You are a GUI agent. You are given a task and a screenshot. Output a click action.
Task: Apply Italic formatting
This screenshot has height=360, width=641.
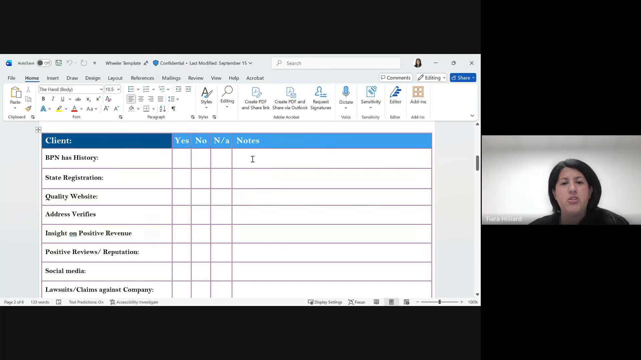click(53, 99)
